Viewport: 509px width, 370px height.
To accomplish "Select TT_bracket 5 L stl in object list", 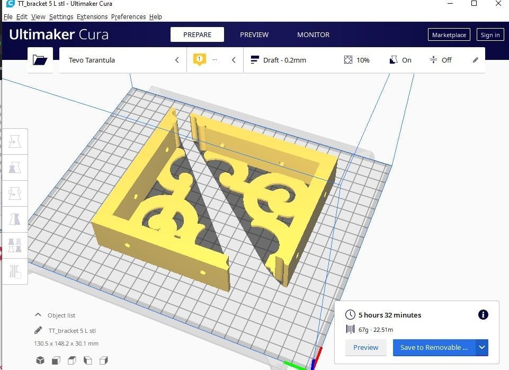I will pyautogui.click(x=72, y=331).
